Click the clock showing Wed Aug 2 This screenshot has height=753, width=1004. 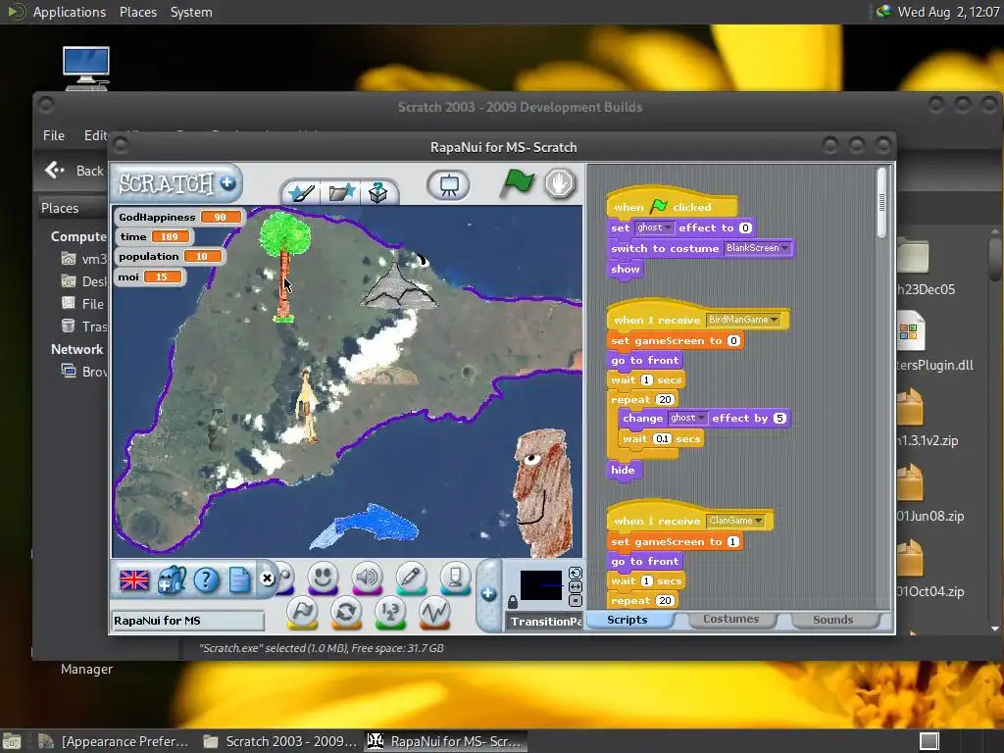tap(948, 12)
